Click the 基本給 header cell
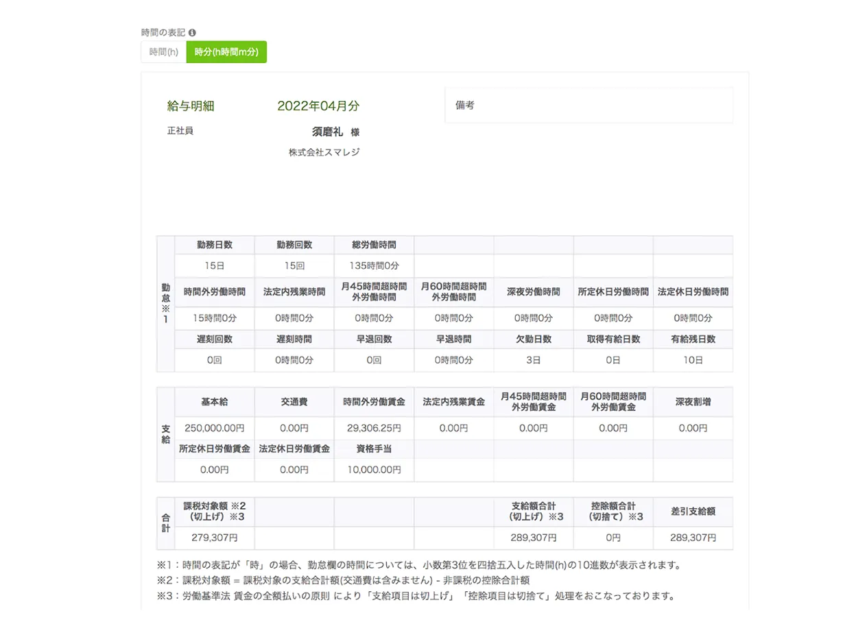Viewport: 856px width, 633px height. click(x=215, y=402)
